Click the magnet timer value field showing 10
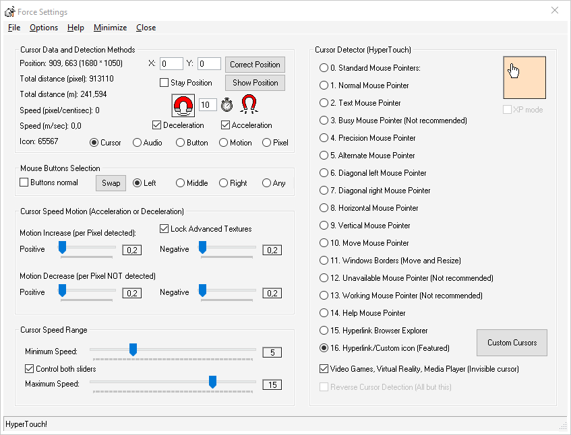Screen dimensions: 571x435 point(208,105)
